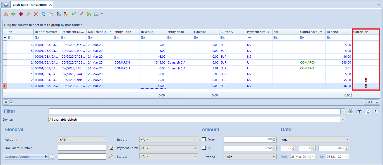This screenshot has height=165, width=383.
Task: Click Comarch S.A. in expense 3.01 row
Action: pyautogui.click(x=177, y=68)
